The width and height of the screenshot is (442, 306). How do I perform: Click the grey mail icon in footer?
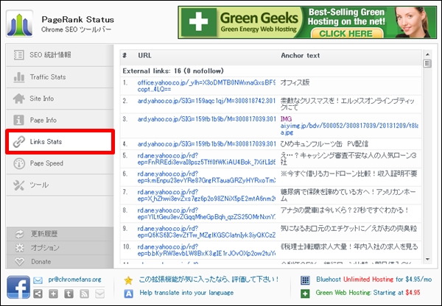99,294
